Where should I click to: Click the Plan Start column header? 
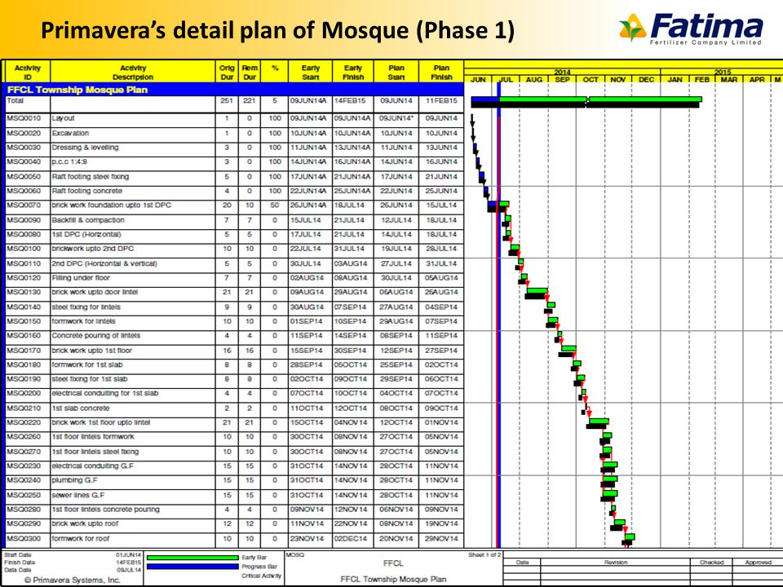coord(396,72)
